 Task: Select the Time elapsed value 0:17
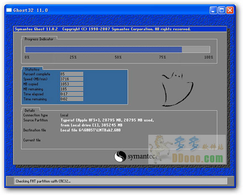pos(72,94)
